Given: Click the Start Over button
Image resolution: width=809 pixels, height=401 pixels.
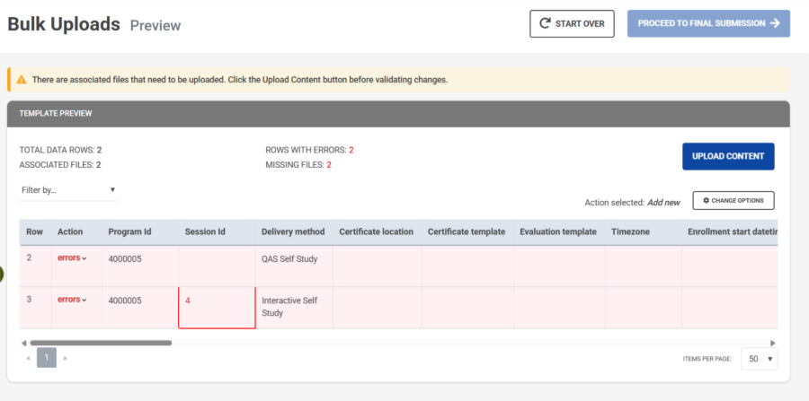Looking at the screenshot, I should (x=572, y=24).
